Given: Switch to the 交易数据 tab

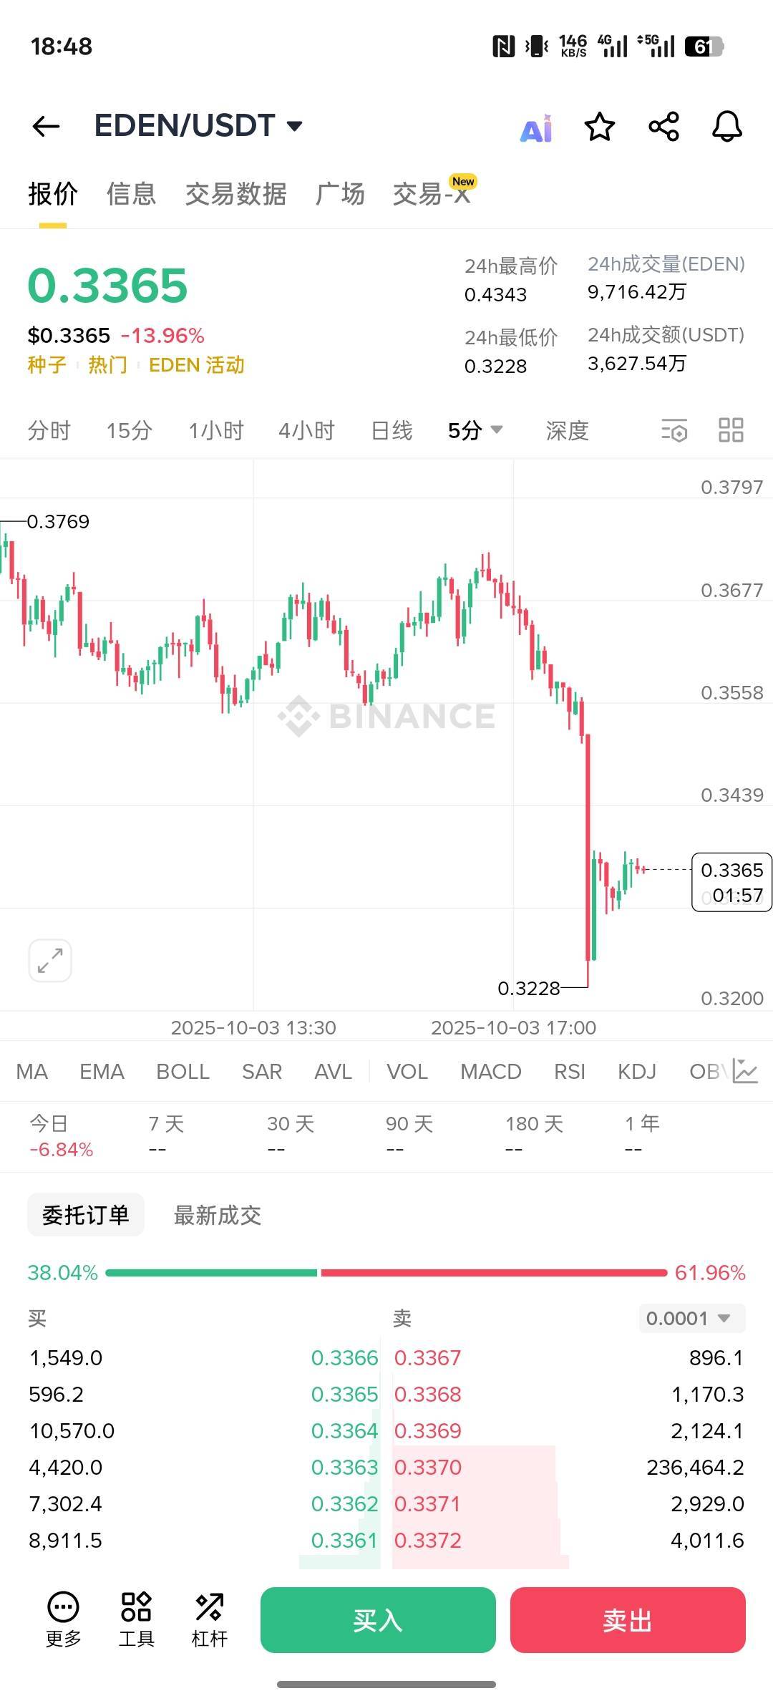Looking at the screenshot, I should (235, 194).
